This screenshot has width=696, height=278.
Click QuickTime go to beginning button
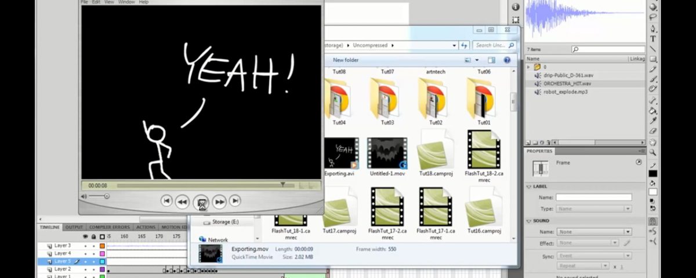point(166,201)
